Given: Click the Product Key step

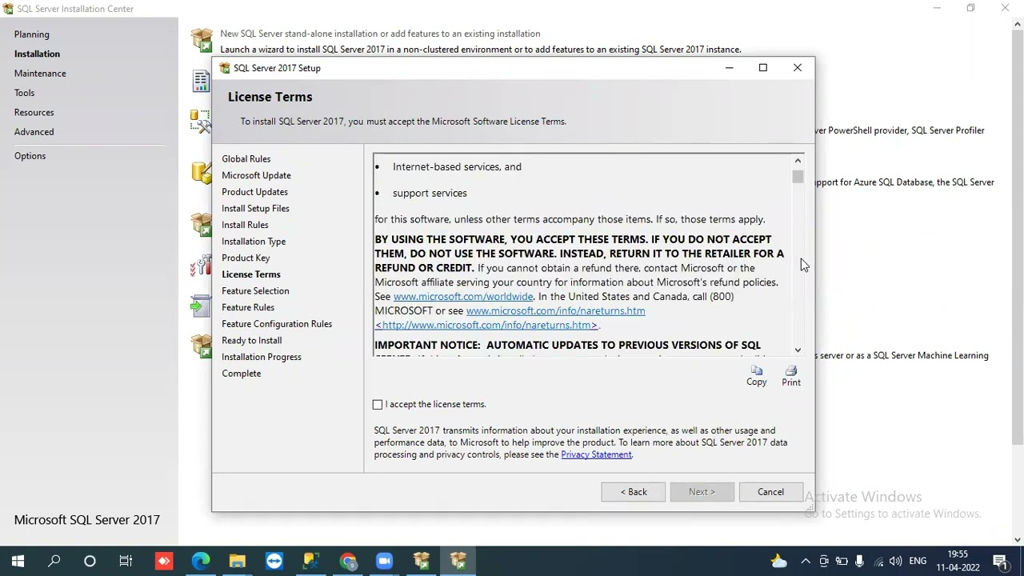Looking at the screenshot, I should pos(246,258).
